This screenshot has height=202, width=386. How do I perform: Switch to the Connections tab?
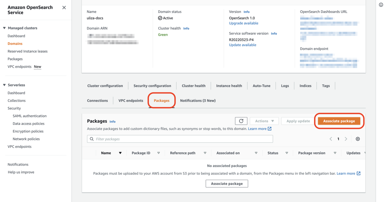click(x=97, y=100)
